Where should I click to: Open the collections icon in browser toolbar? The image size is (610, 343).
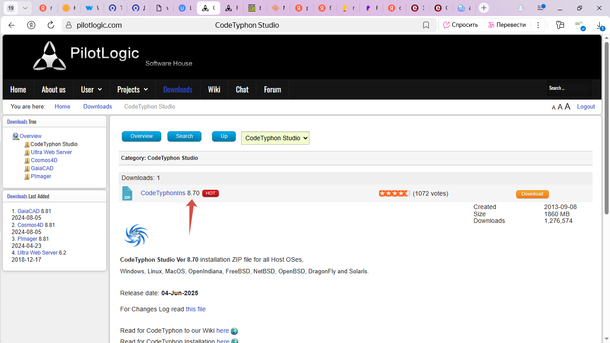click(560, 25)
